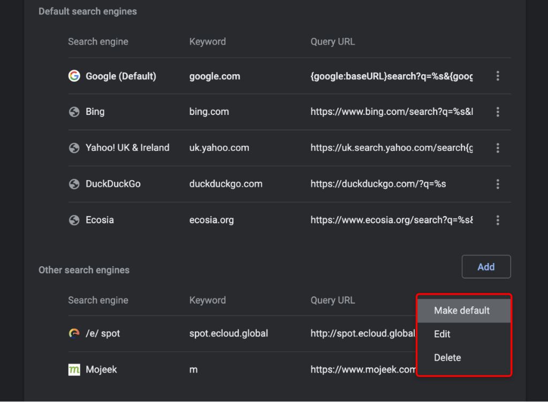Open more actions menu for Bing row

tap(498, 112)
